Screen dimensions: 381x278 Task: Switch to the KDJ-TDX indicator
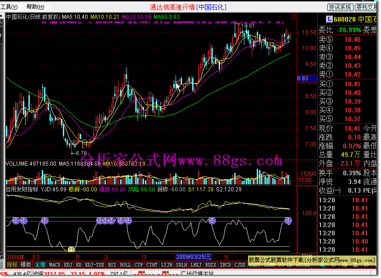coord(94,265)
